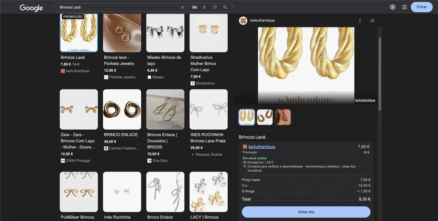Click the Google logo
438x221 pixels.
tap(31, 8)
